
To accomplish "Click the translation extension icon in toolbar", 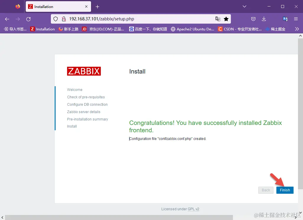I will pyautogui.click(x=285, y=19).
